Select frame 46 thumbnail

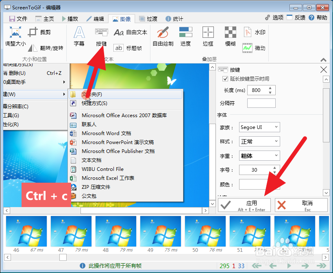(x=26, y=231)
